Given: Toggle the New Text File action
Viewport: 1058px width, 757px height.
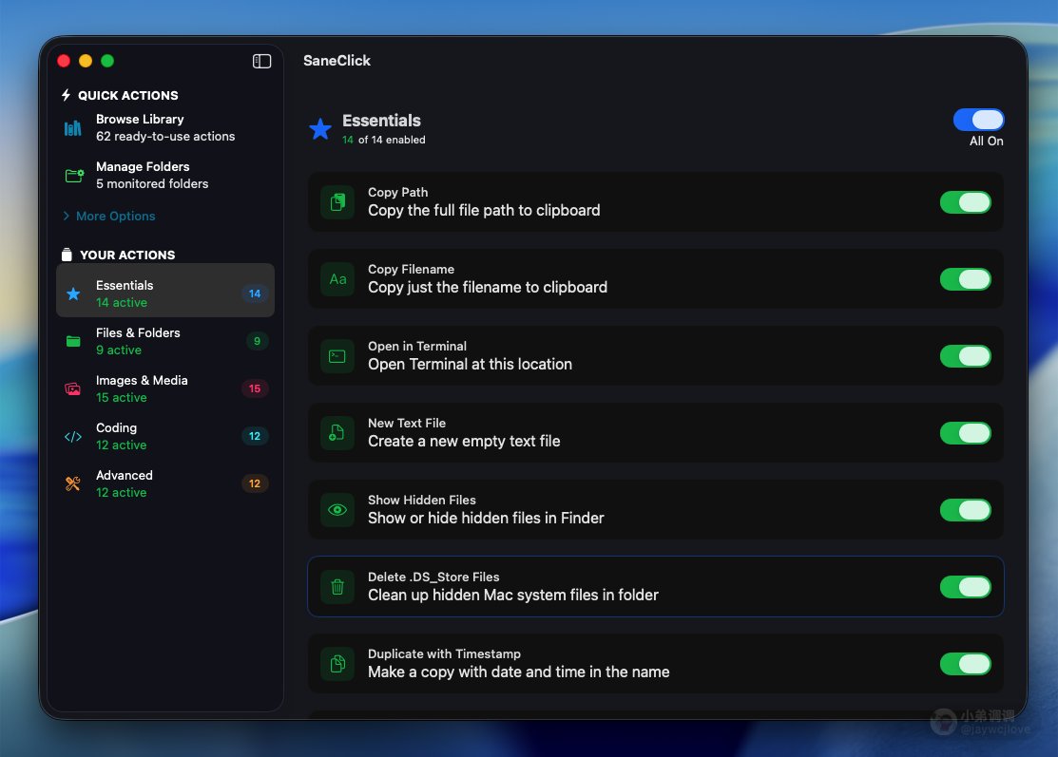Looking at the screenshot, I should click(x=966, y=433).
